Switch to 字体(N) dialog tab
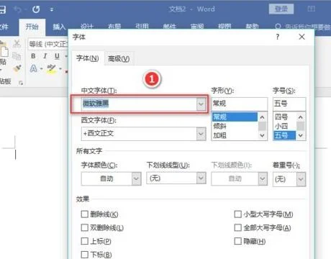The height and width of the screenshot is (259, 331). (x=88, y=58)
